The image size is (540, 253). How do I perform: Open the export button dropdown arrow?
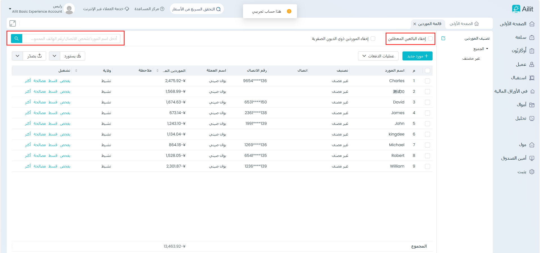click(17, 56)
